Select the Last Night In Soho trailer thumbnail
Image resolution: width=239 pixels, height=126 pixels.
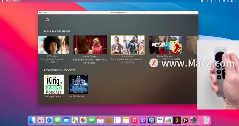pos(90,45)
